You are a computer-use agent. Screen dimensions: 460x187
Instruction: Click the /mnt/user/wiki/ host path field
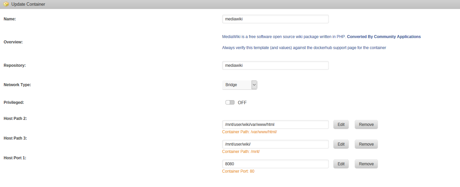click(x=275, y=144)
